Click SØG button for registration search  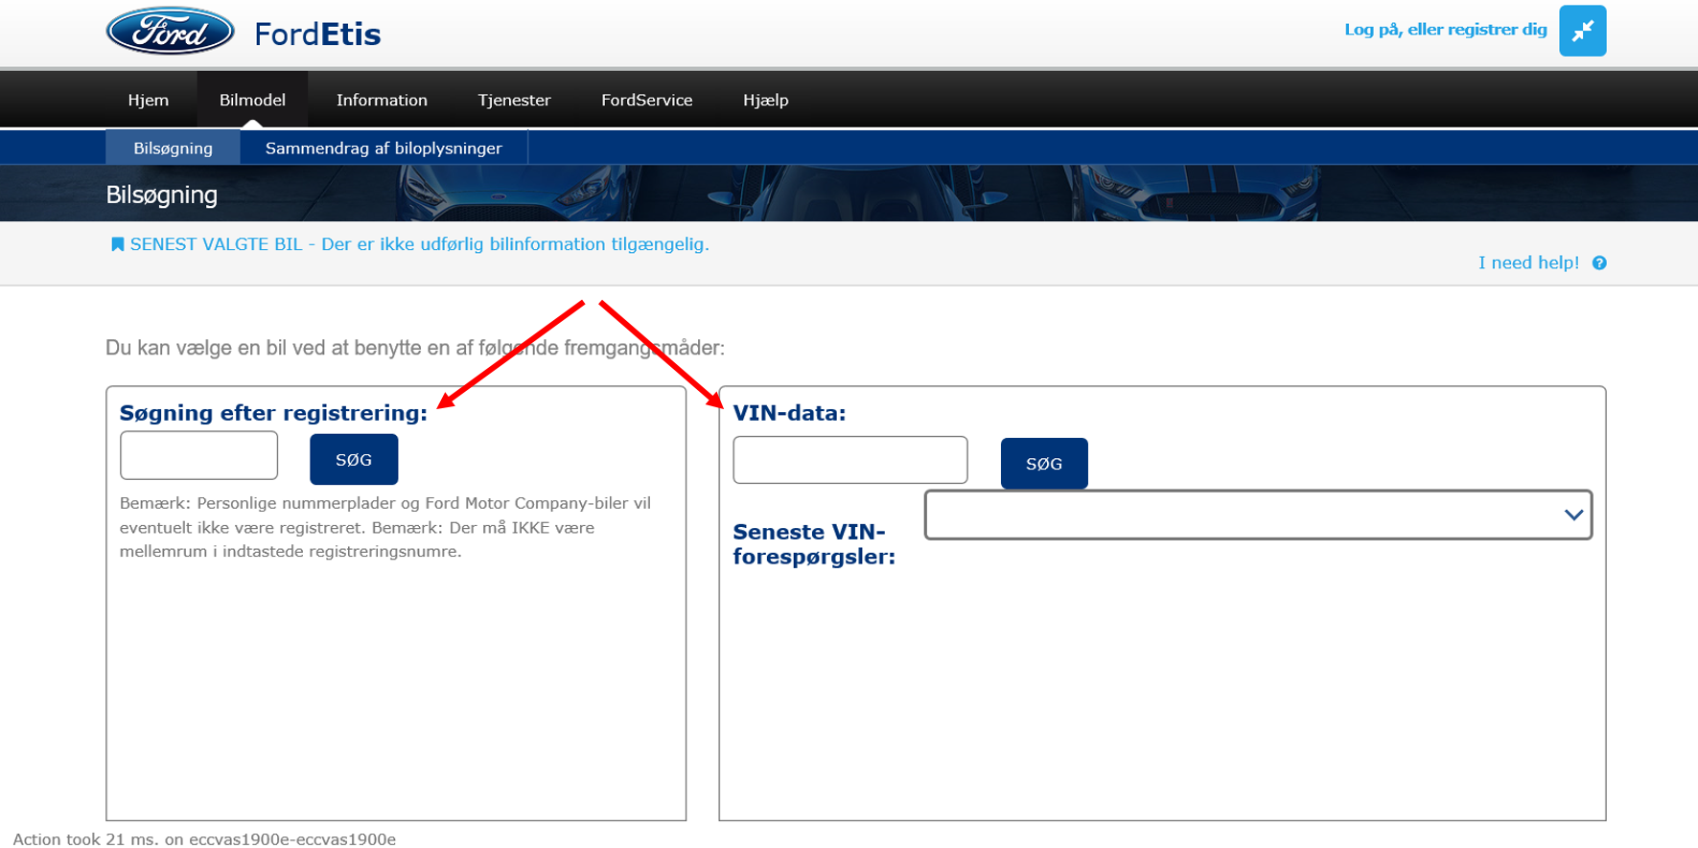[354, 460]
